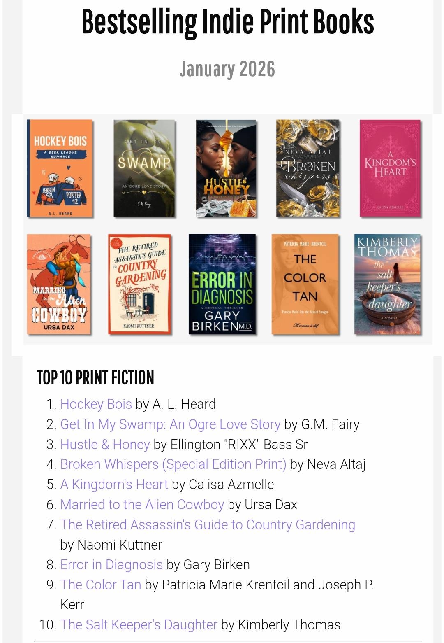Viewport: 444px width, 643px height.
Task: Select the Get In My Swamp cover
Action: pyautogui.click(x=144, y=168)
